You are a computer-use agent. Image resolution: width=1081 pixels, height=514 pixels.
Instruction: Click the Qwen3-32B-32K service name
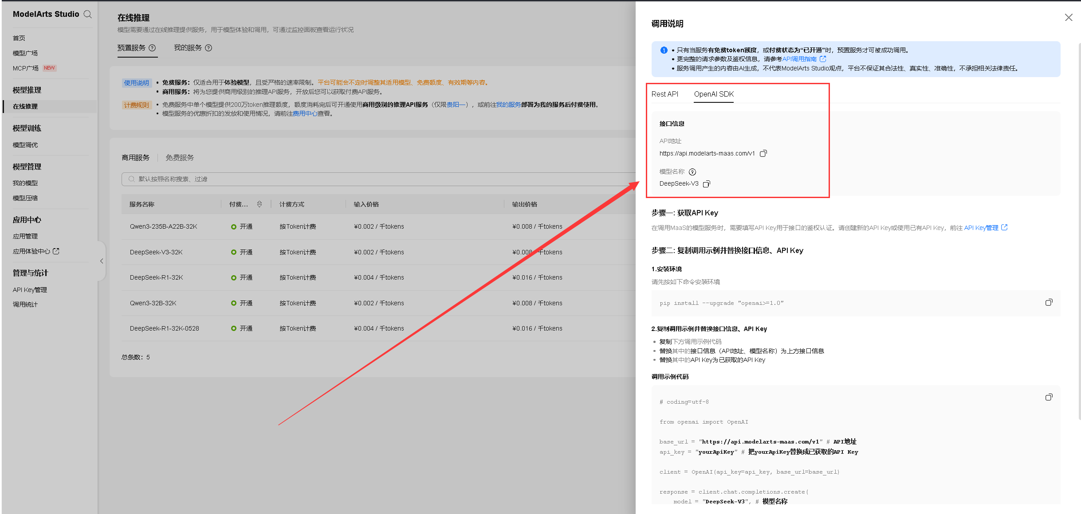[153, 303]
